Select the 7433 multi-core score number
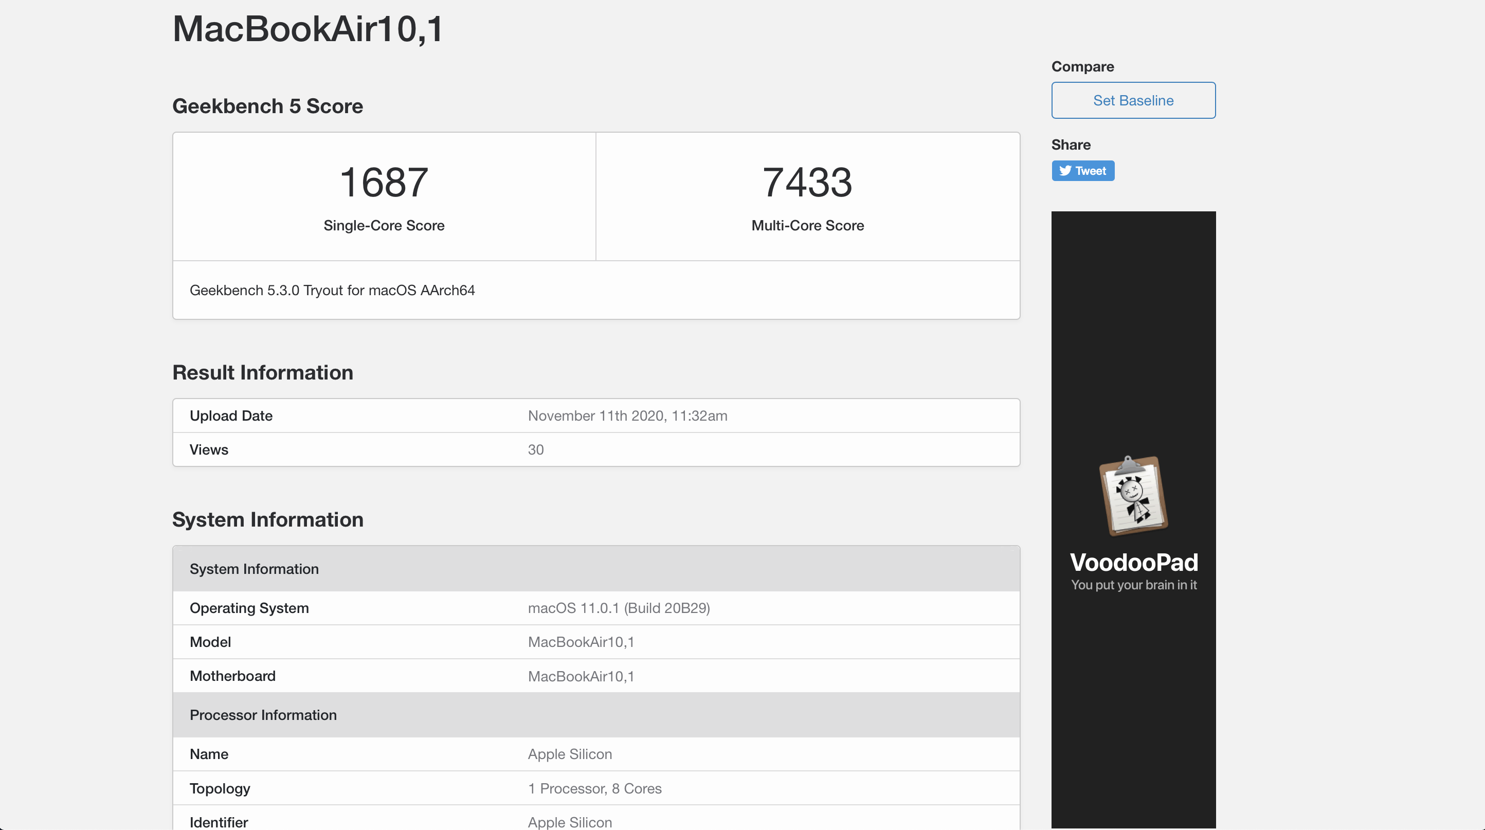This screenshot has height=830, width=1485. 807,182
